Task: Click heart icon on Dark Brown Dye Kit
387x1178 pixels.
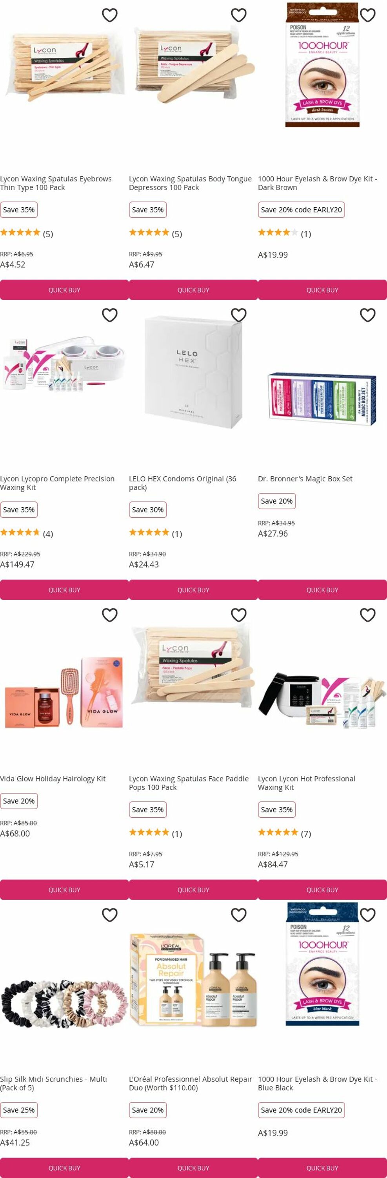Action: pyautogui.click(x=368, y=15)
